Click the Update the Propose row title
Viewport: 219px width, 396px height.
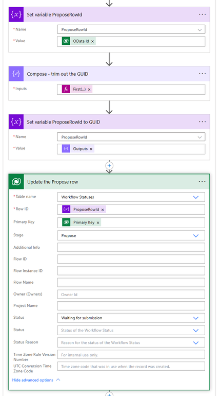(52, 182)
